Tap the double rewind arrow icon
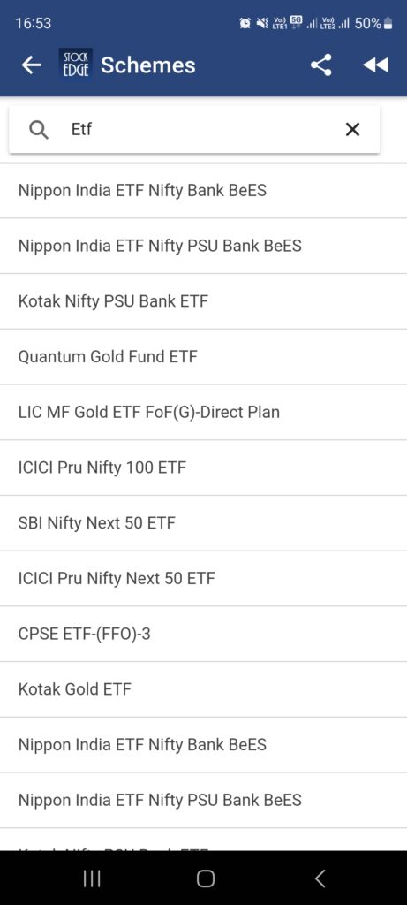The height and width of the screenshot is (905, 407). (x=375, y=65)
